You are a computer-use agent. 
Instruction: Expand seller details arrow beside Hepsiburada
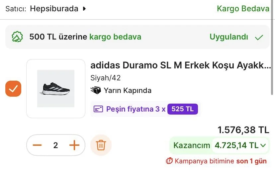pyautogui.click(x=84, y=9)
